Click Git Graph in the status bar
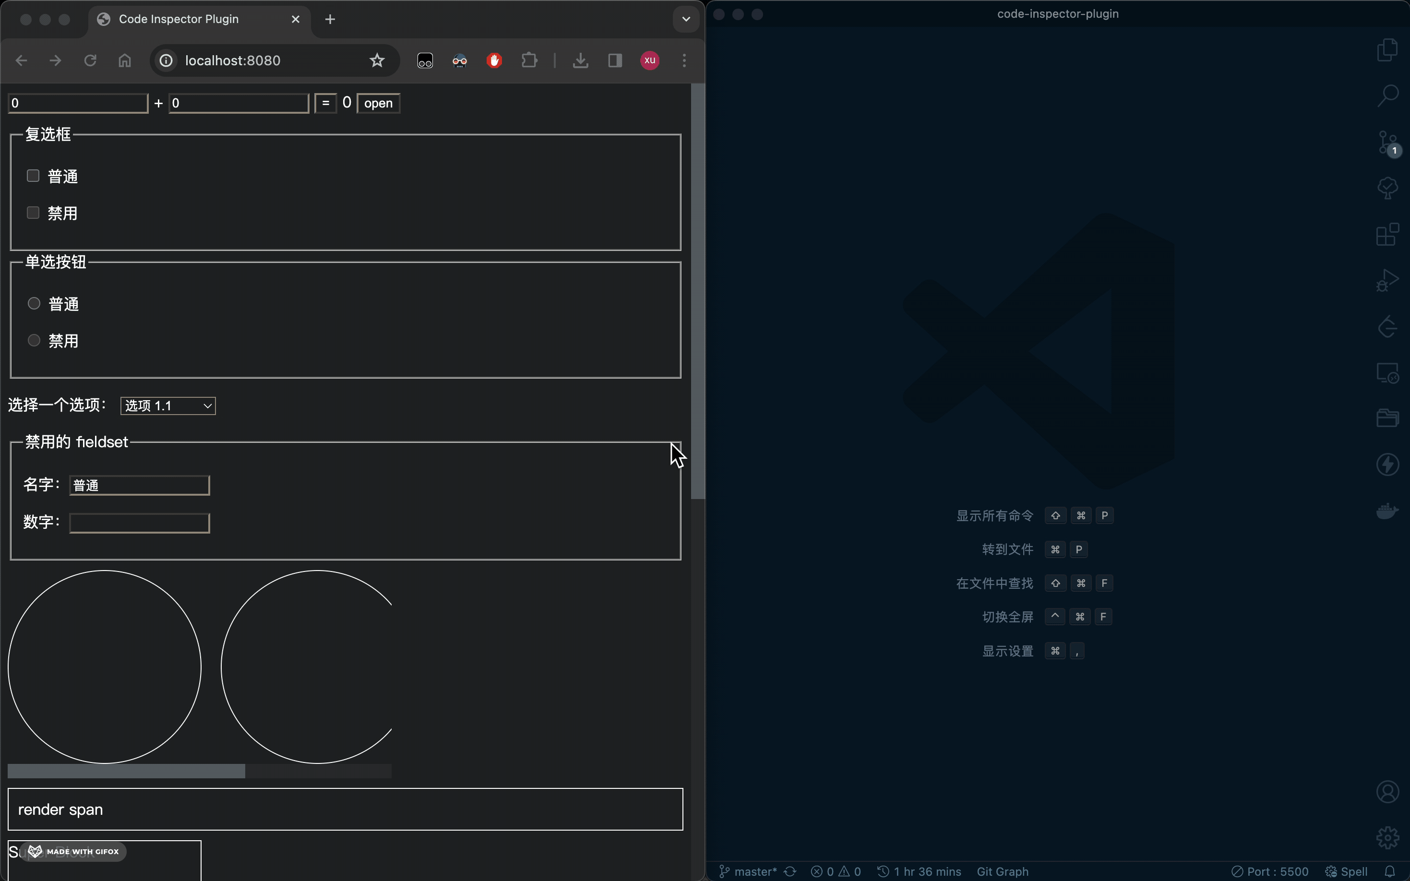This screenshot has height=881, width=1410. tap(1002, 871)
